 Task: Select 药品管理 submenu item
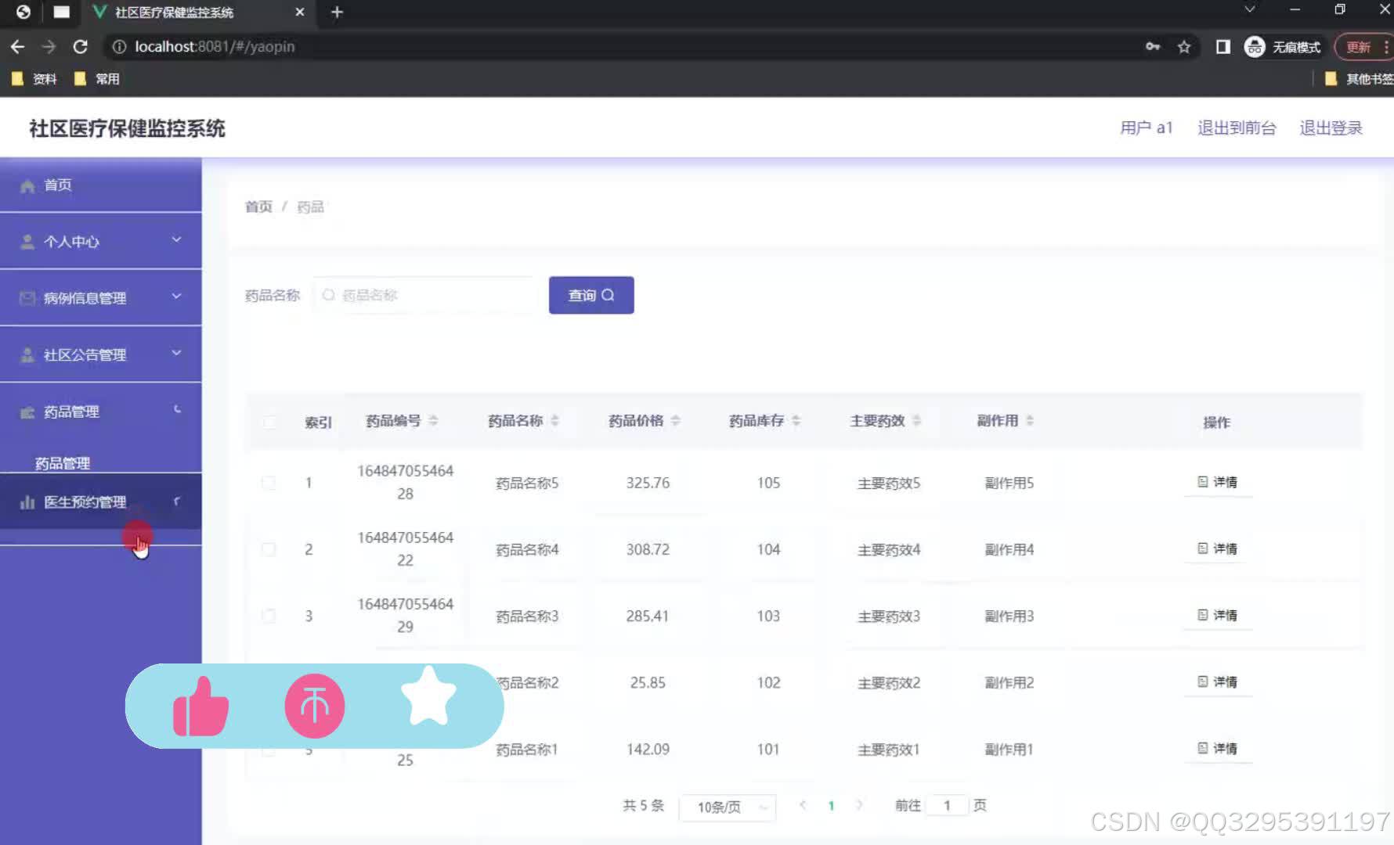point(63,463)
